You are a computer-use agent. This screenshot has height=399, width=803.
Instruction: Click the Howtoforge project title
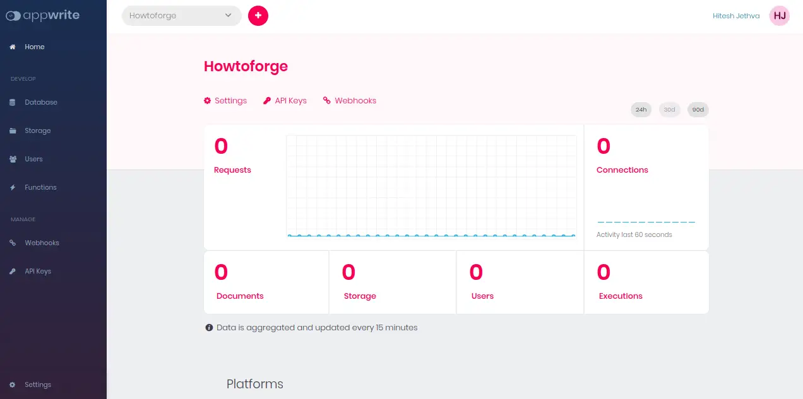[x=246, y=66]
